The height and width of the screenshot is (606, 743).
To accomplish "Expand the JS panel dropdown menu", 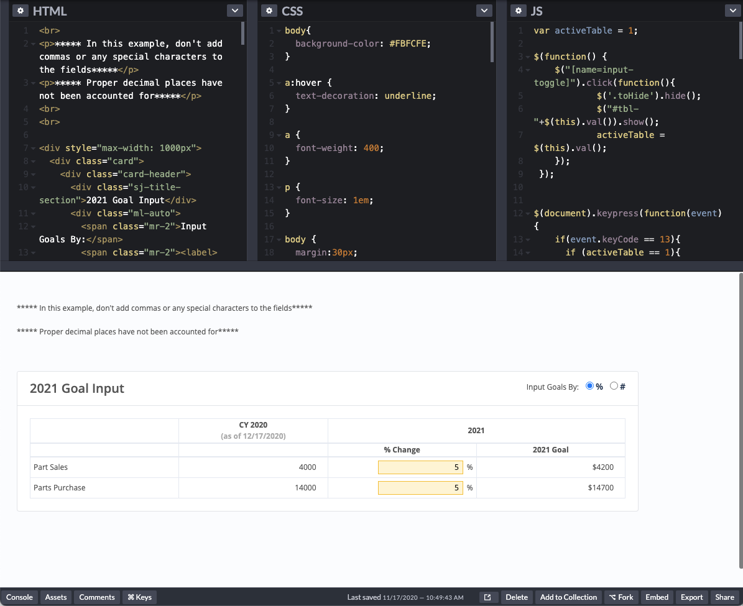I will (733, 11).
